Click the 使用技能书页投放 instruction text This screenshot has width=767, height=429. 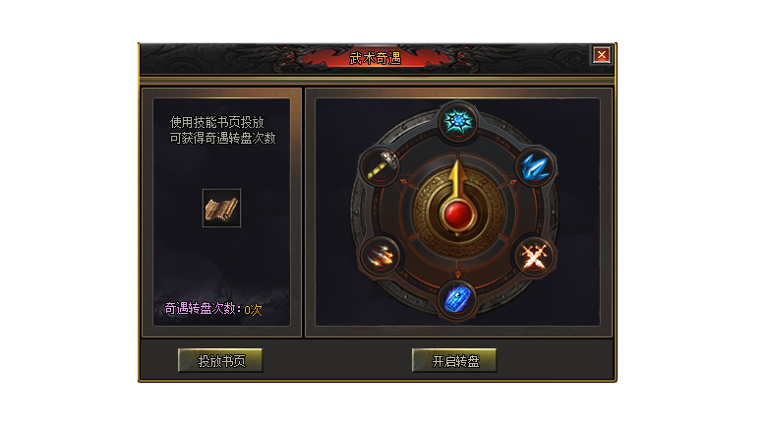pyautogui.click(x=216, y=122)
